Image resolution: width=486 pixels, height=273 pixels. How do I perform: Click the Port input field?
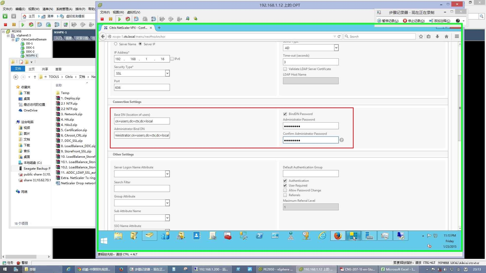click(x=142, y=87)
